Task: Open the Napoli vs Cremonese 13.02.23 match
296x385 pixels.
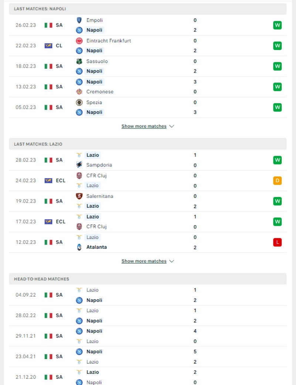Action: 148,87
